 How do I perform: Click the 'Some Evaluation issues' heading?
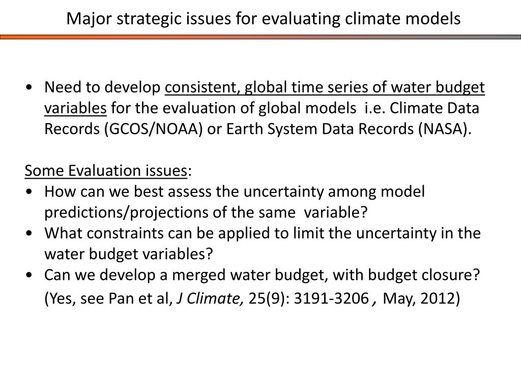tap(106, 171)
